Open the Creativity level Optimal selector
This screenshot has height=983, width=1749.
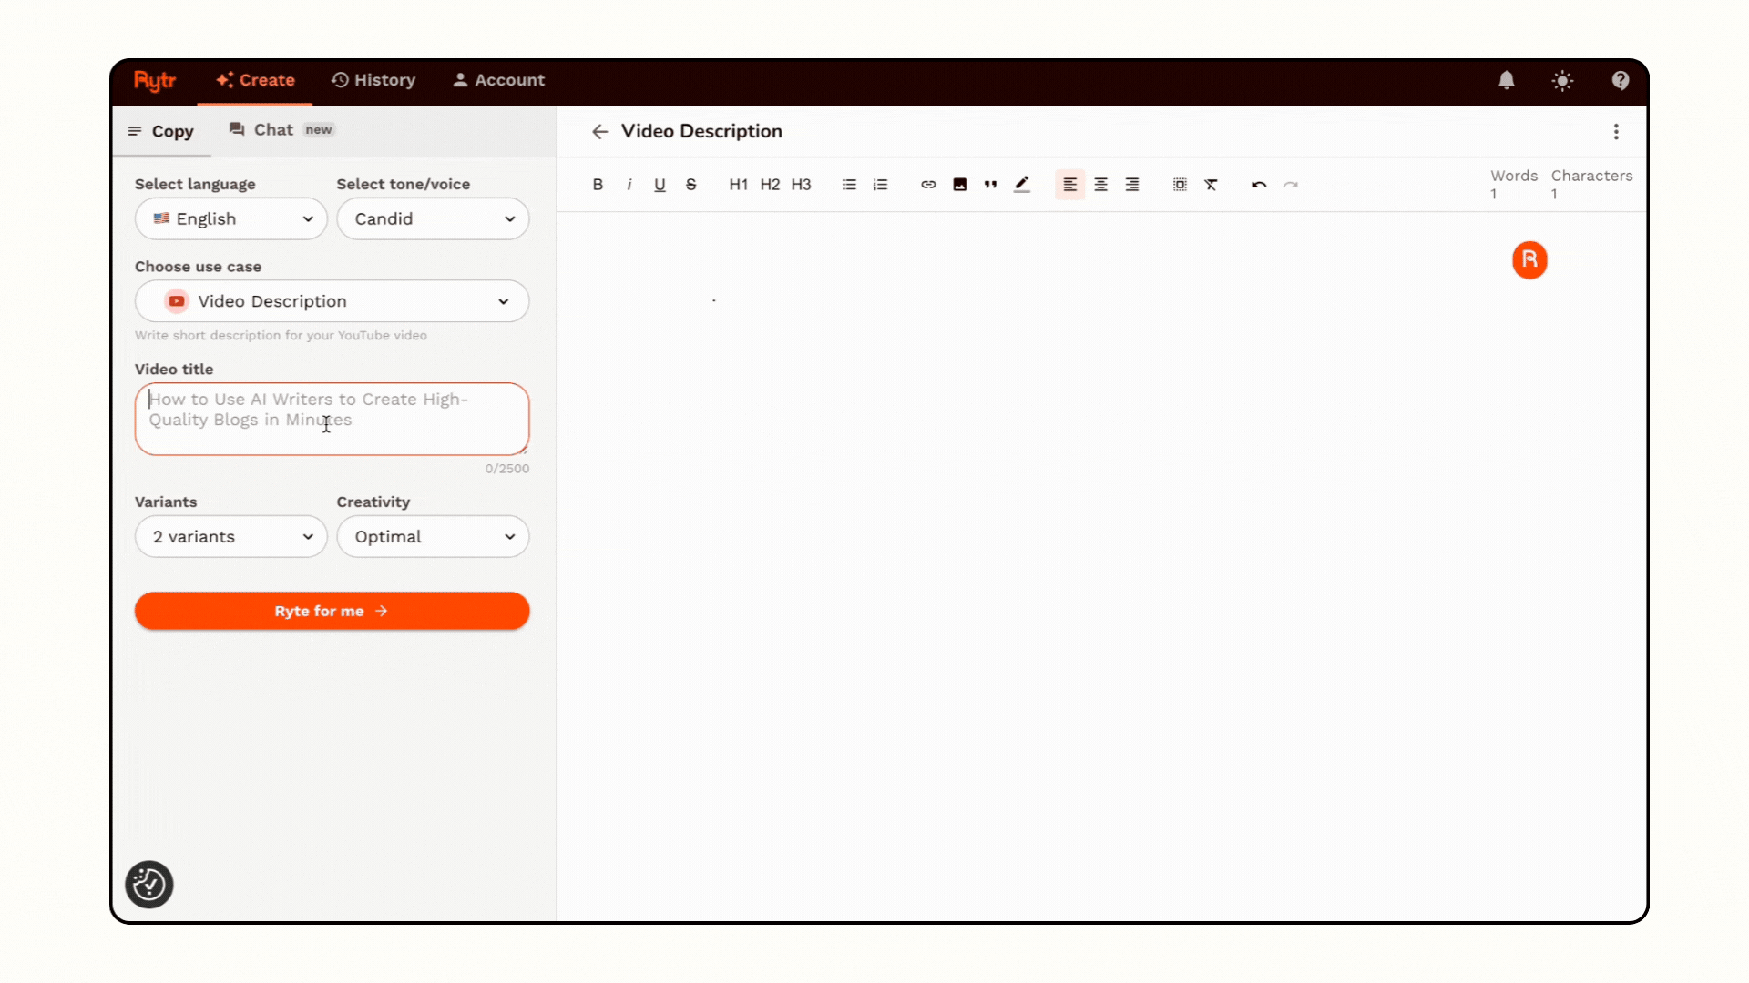click(433, 537)
